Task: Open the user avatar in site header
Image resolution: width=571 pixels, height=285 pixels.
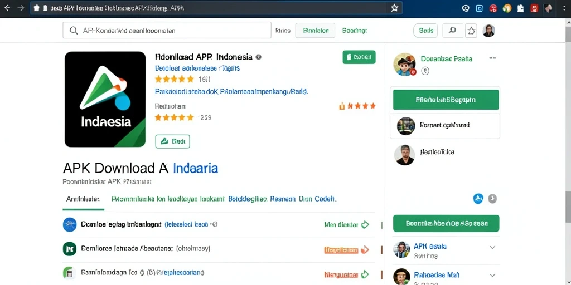Action: (488, 31)
